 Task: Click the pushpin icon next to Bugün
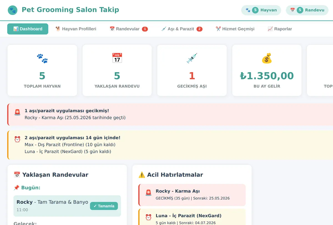(x=16, y=188)
